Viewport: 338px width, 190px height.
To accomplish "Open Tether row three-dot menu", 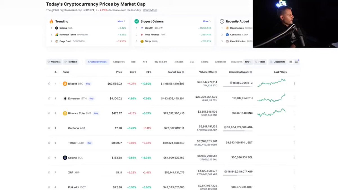I will pos(294,142).
